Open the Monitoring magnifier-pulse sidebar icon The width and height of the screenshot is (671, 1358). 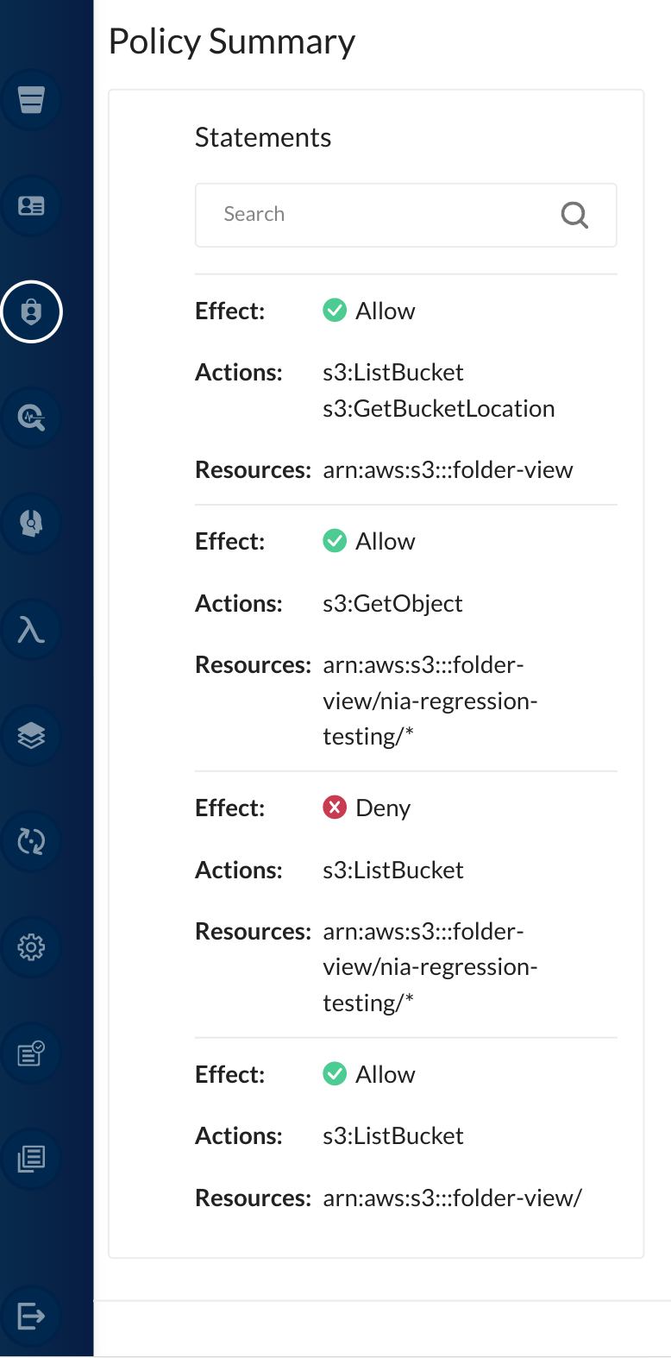[31, 418]
